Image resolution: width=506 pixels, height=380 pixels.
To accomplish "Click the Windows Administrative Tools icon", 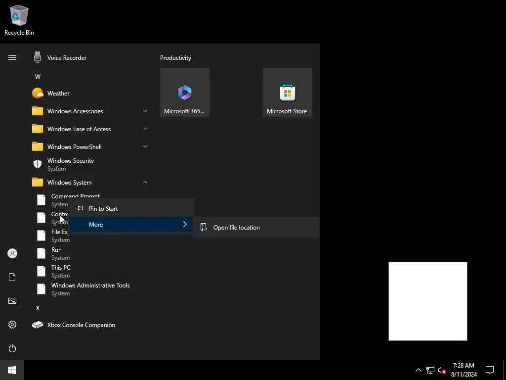I will tap(42, 289).
